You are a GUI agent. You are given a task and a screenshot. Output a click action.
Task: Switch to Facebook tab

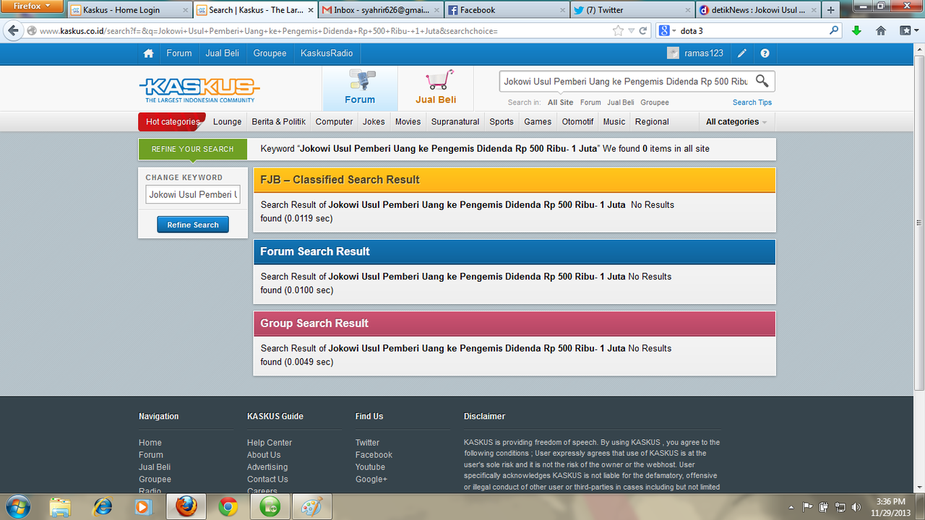click(x=506, y=10)
